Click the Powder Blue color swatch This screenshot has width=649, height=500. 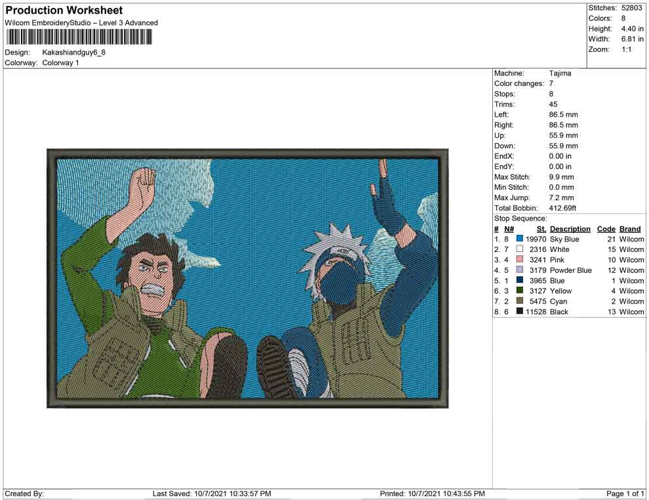[520, 270]
